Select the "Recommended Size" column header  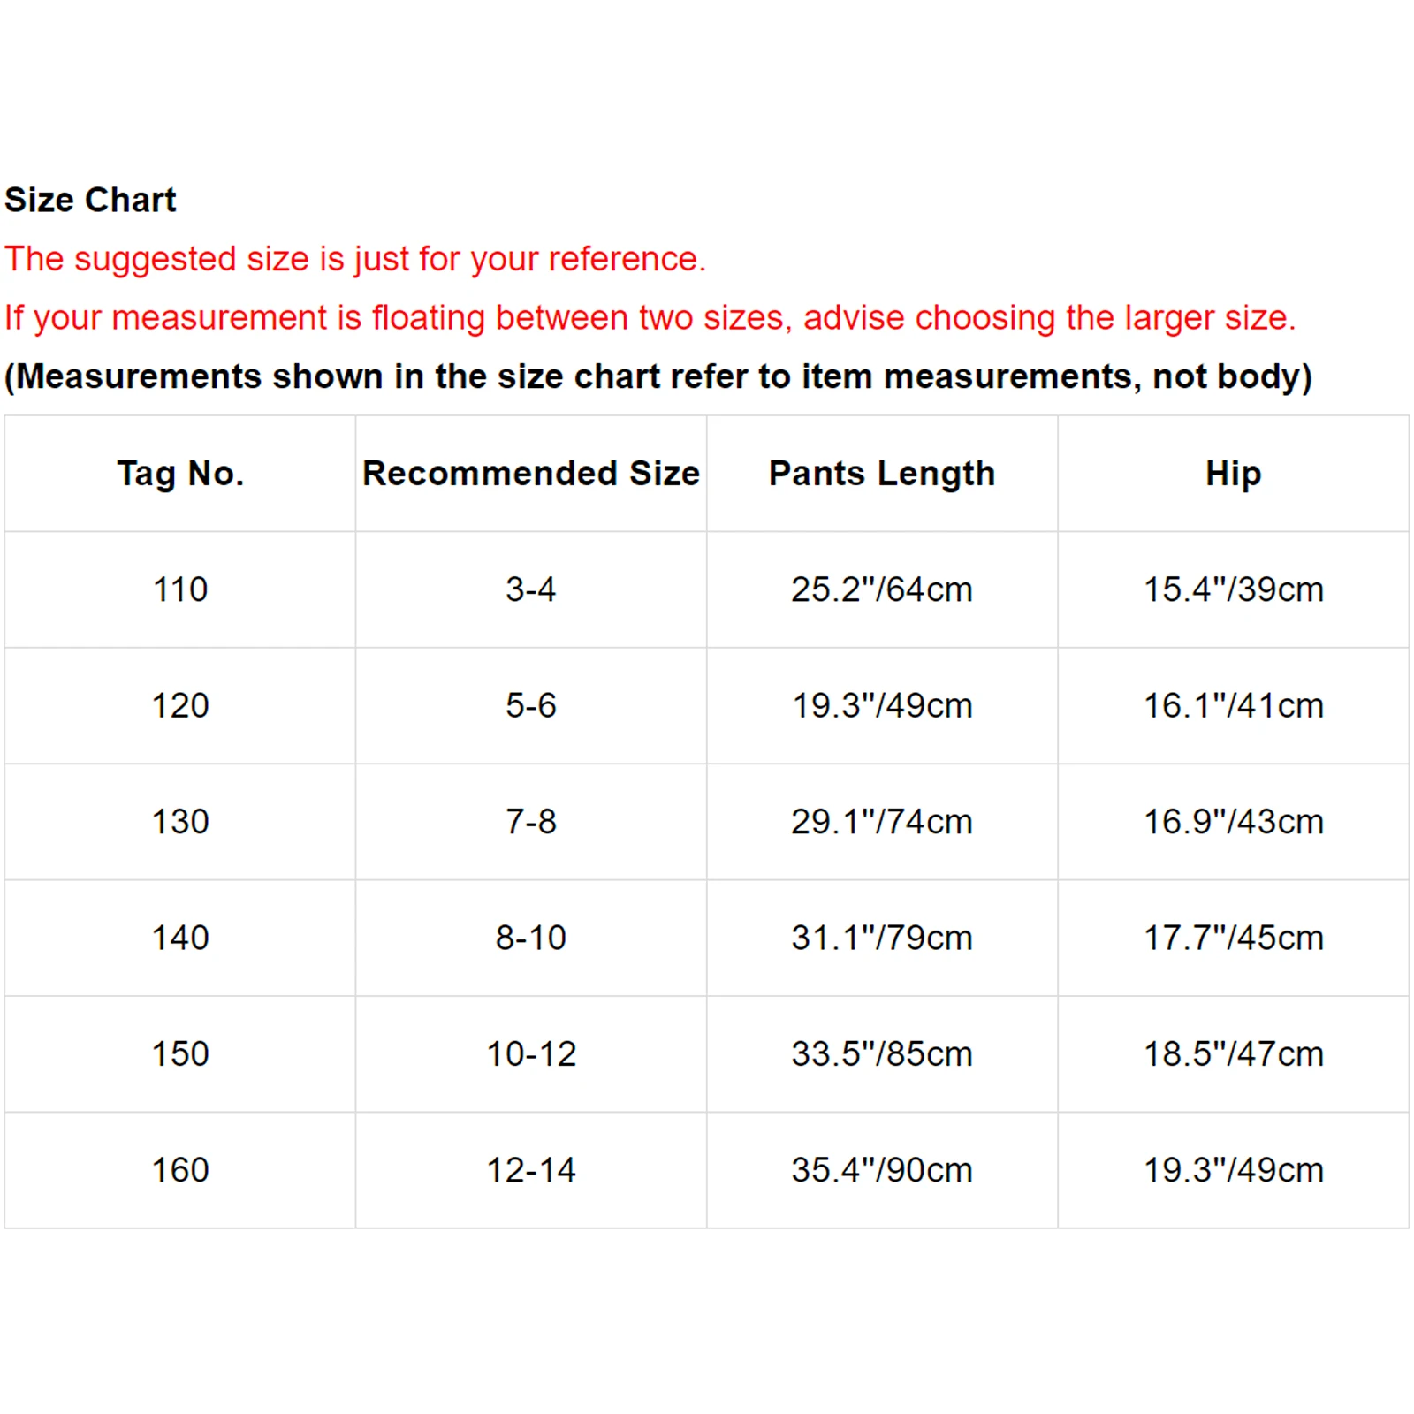(531, 474)
